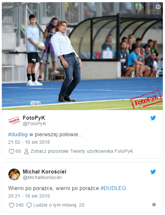
Task: Click Zobacz pozostałe Tweety użytkownika FotoPyK
Action: [x=82, y=151]
